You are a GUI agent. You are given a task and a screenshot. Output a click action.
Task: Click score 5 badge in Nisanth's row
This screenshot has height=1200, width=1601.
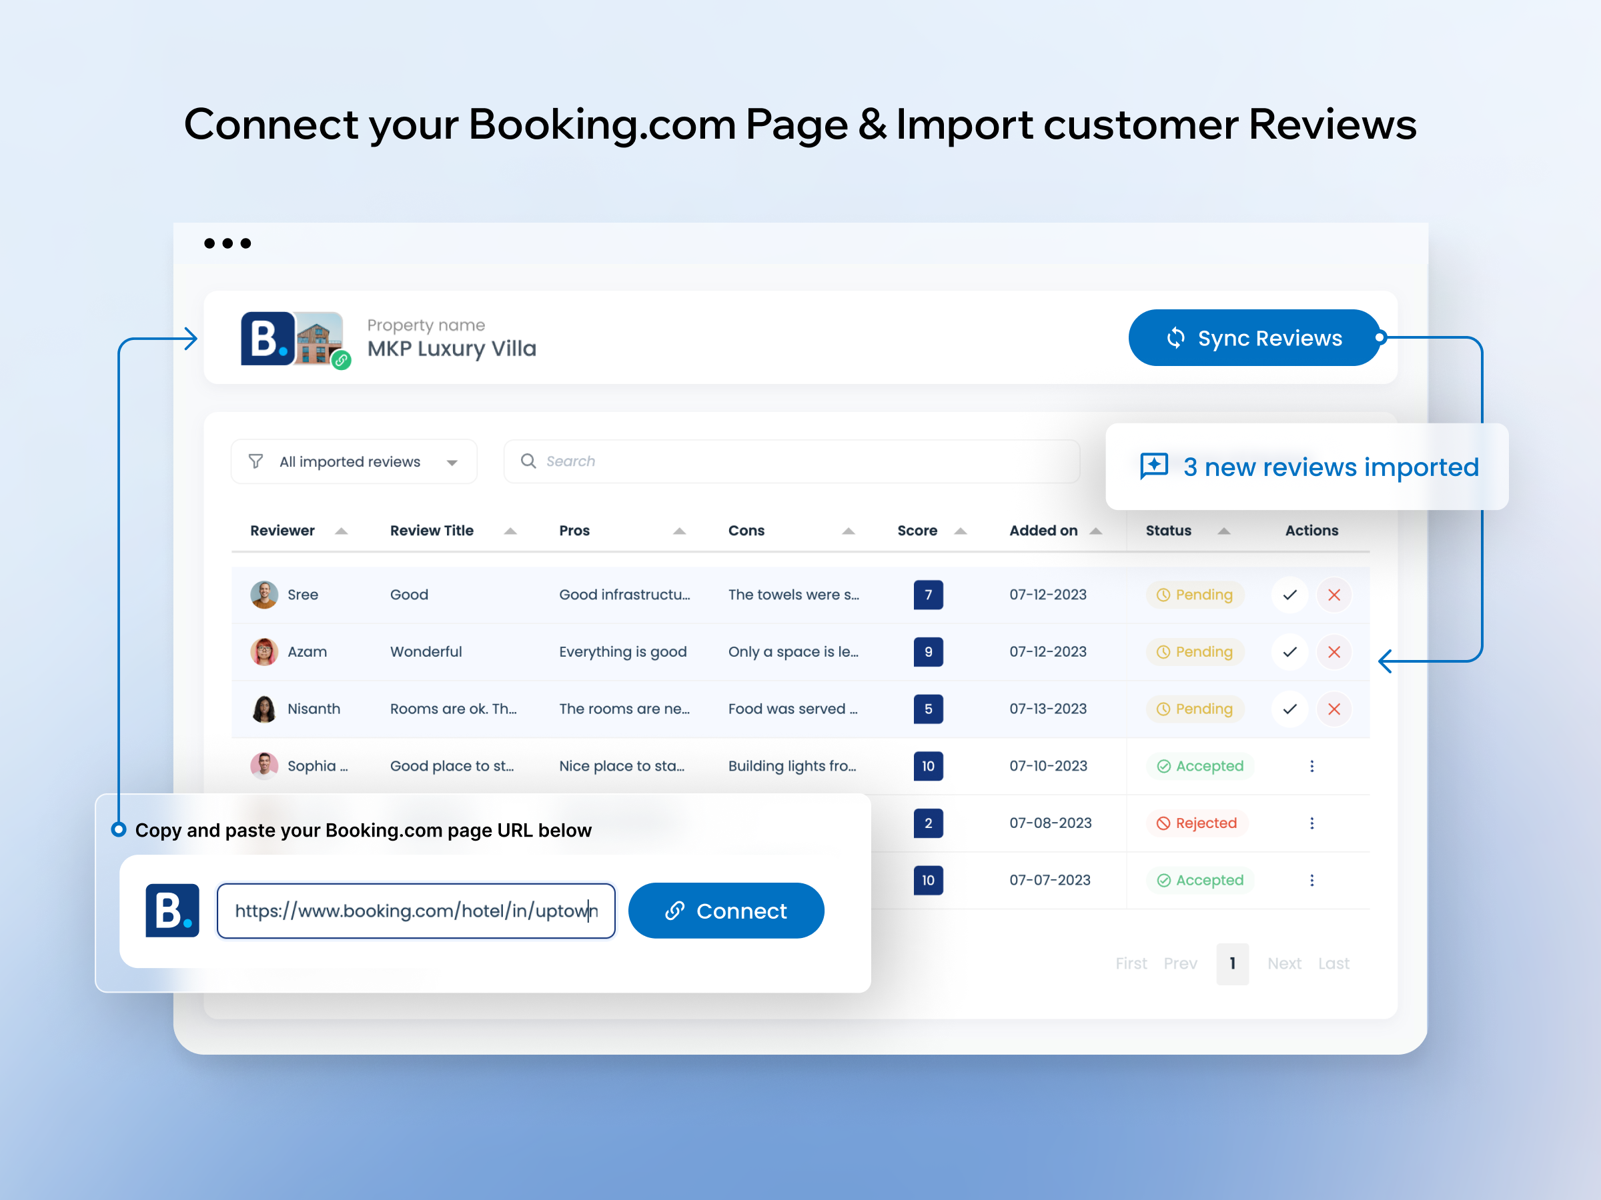point(928,709)
